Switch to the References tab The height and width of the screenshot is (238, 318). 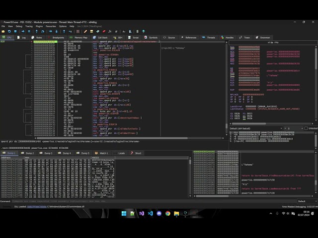(x=188, y=38)
